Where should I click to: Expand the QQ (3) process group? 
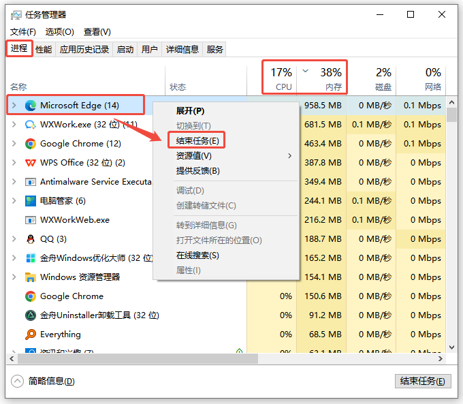pos(14,239)
